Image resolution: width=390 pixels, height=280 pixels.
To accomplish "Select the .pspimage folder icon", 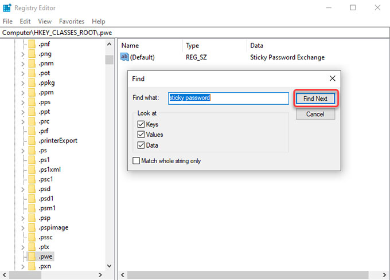I will tap(32, 228).
